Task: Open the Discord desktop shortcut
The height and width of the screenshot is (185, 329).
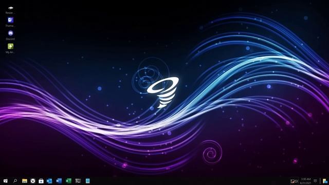Action: point(10,35)
